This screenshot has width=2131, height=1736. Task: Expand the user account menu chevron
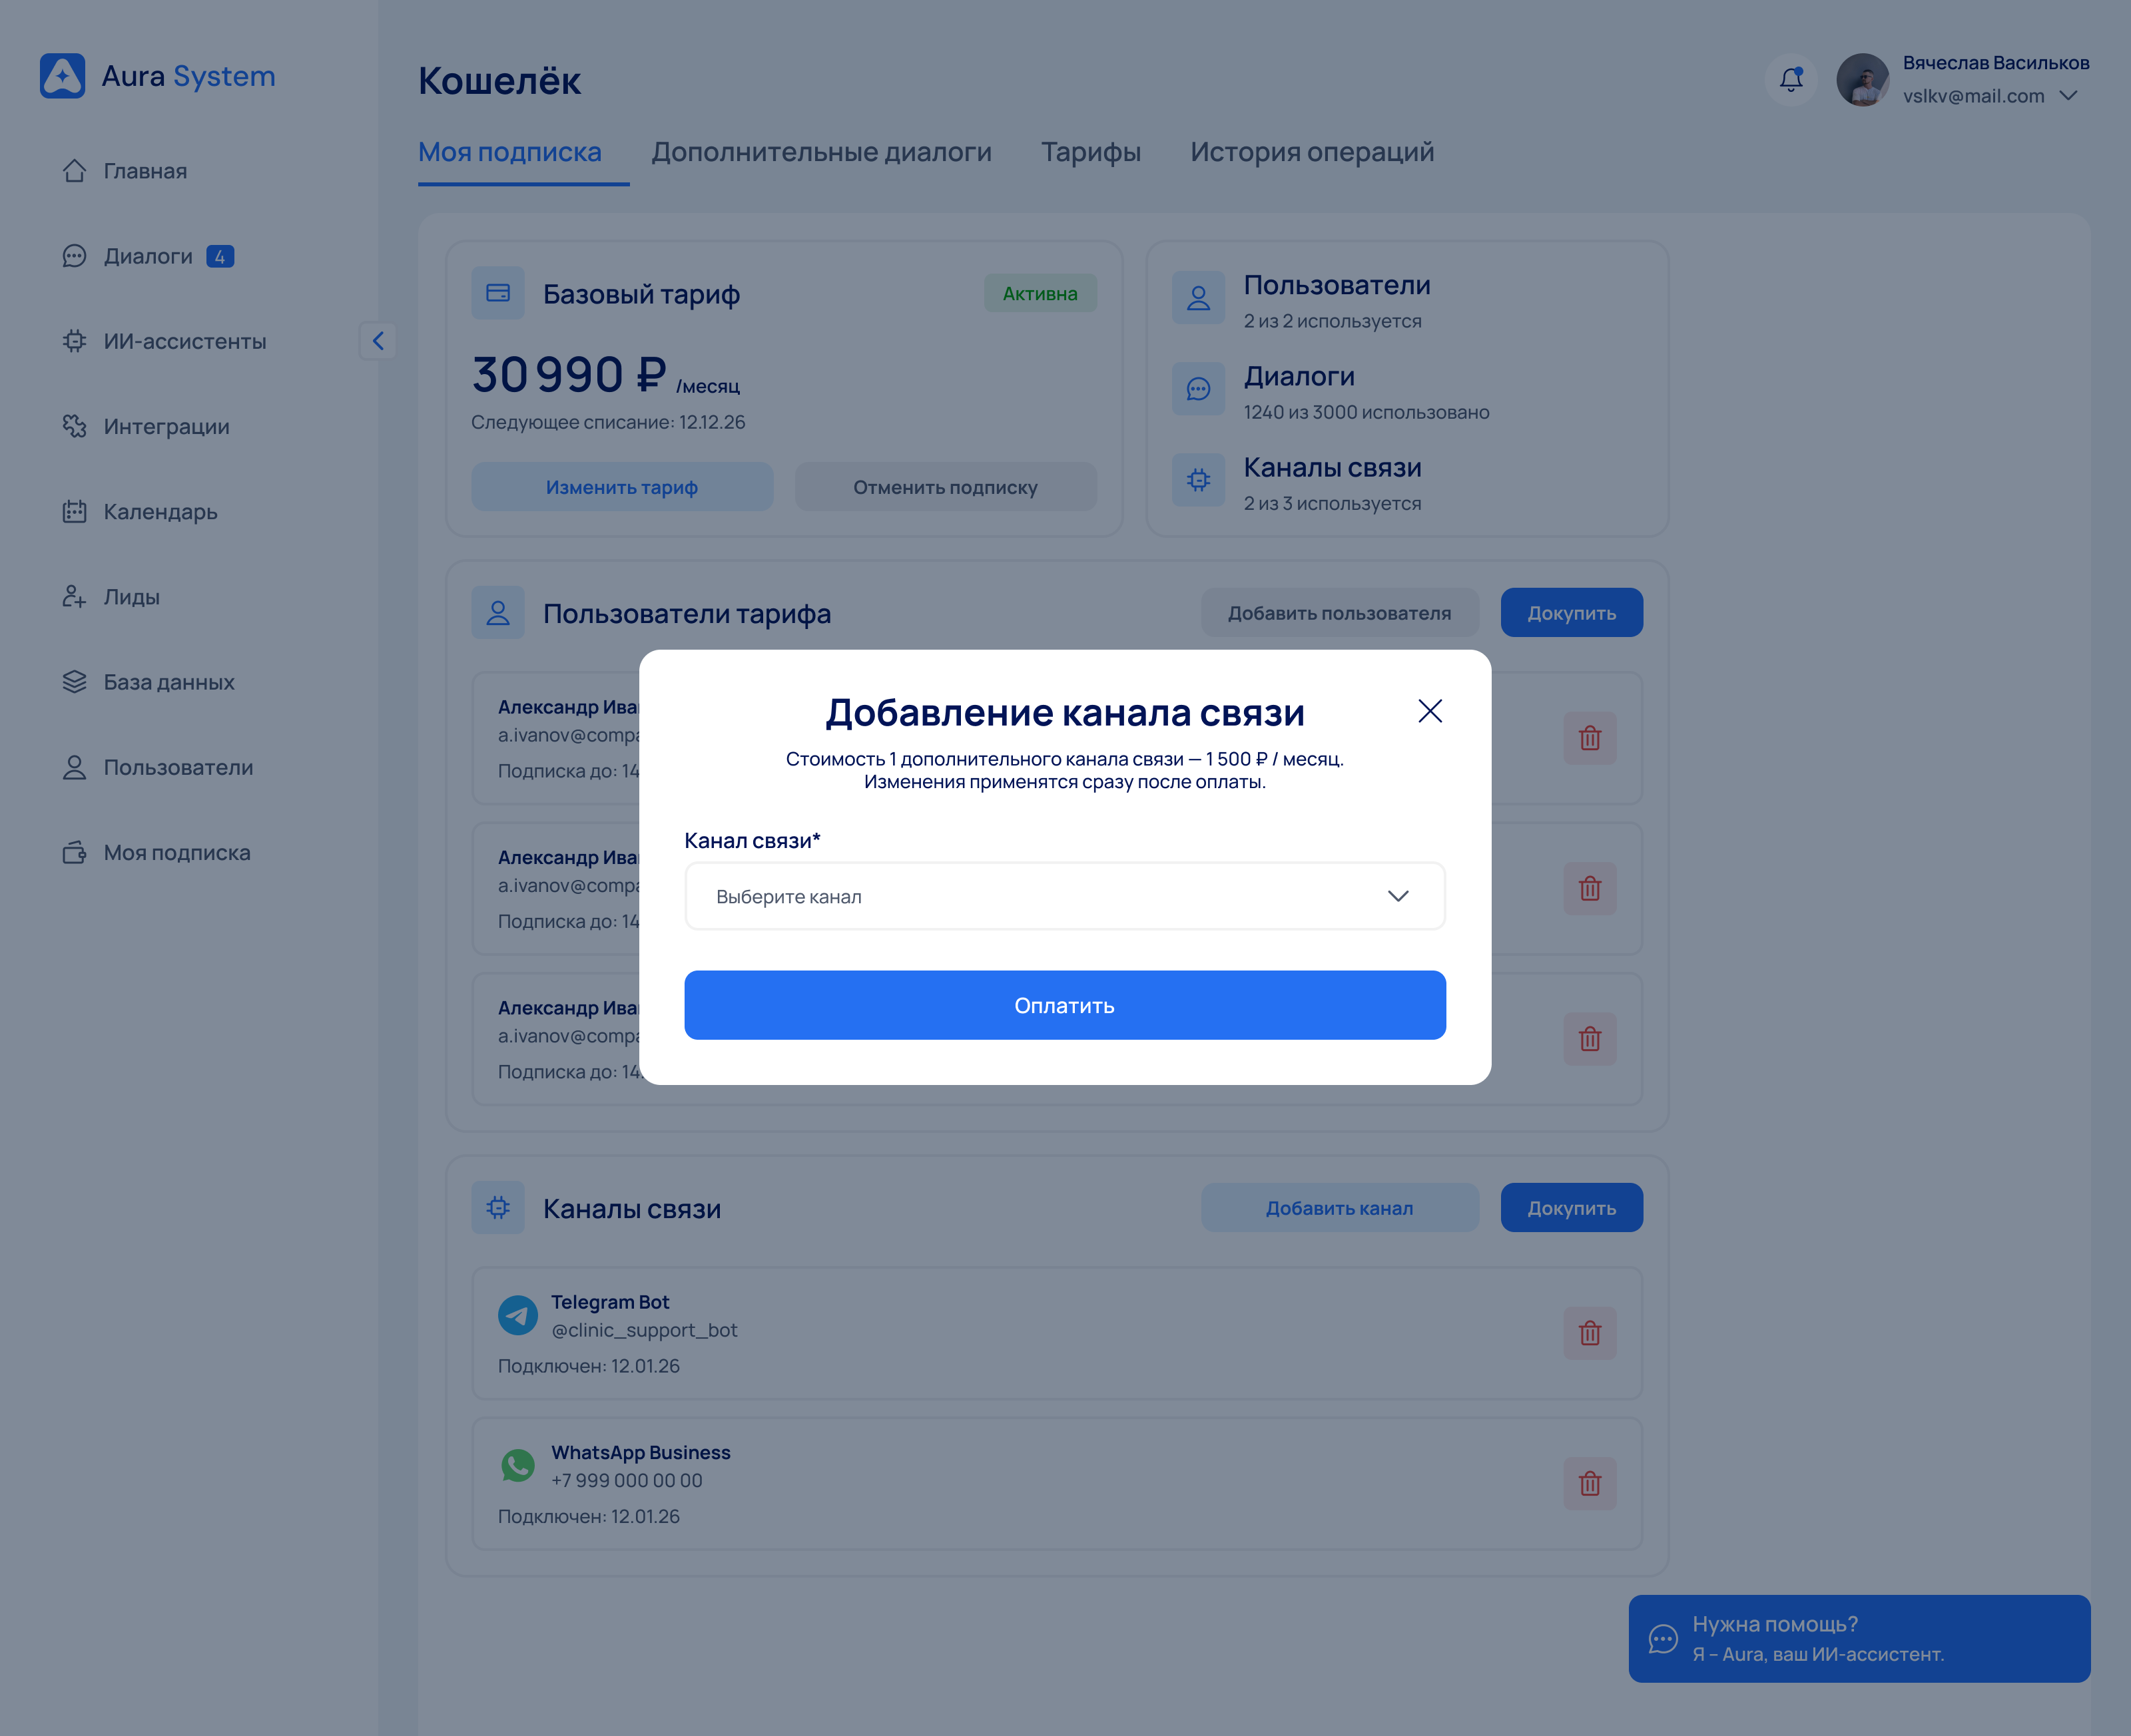2069,96
